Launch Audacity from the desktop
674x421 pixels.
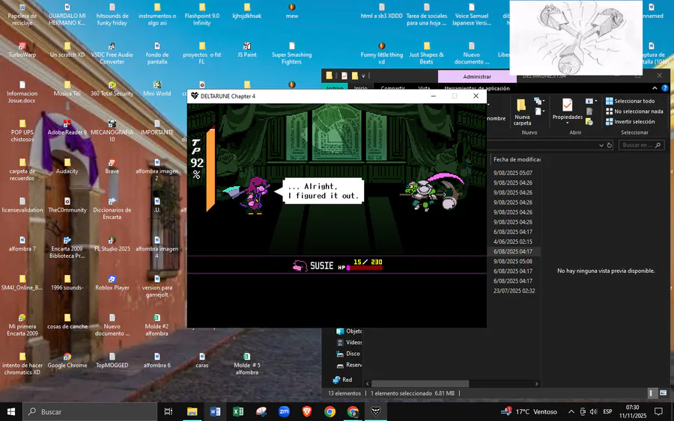tap(67, 166)
